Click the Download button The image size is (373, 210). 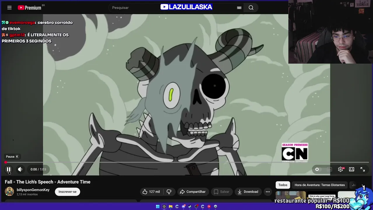click(248, 192)
